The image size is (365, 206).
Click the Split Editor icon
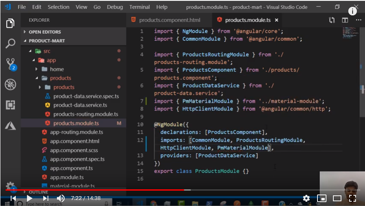coord(345,20)
